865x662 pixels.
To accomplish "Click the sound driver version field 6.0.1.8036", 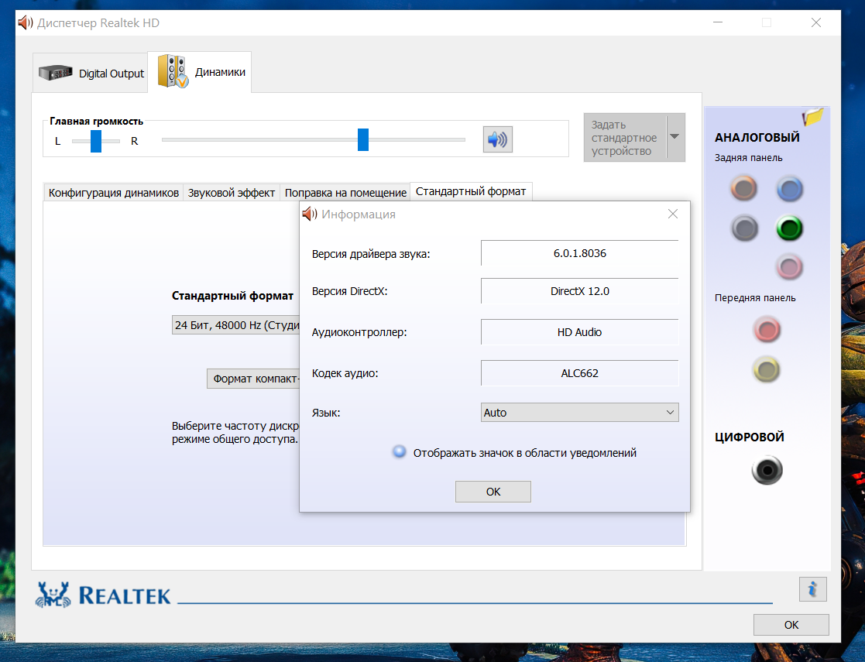I will (x=580, y=253).
